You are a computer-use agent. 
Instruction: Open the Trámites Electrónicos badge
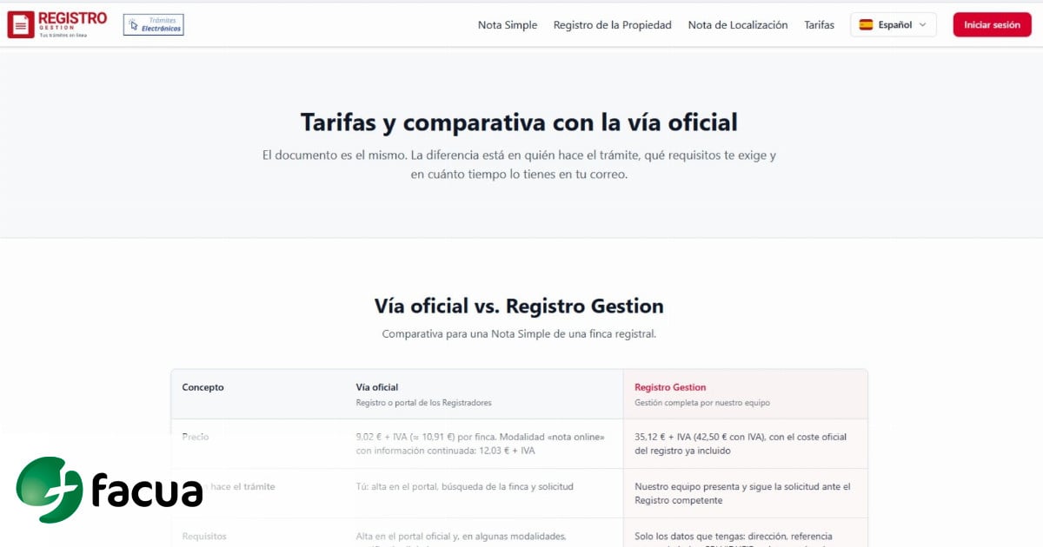pyautogui.click(x=154, y=24)
